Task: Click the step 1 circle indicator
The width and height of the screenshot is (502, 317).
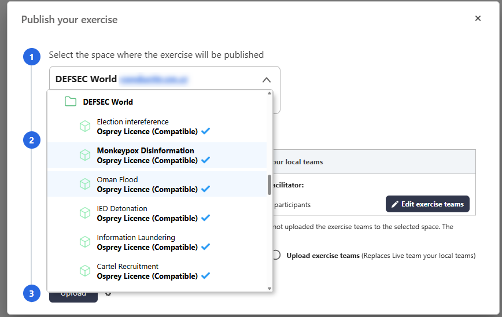Action: (x=32, y=57)
